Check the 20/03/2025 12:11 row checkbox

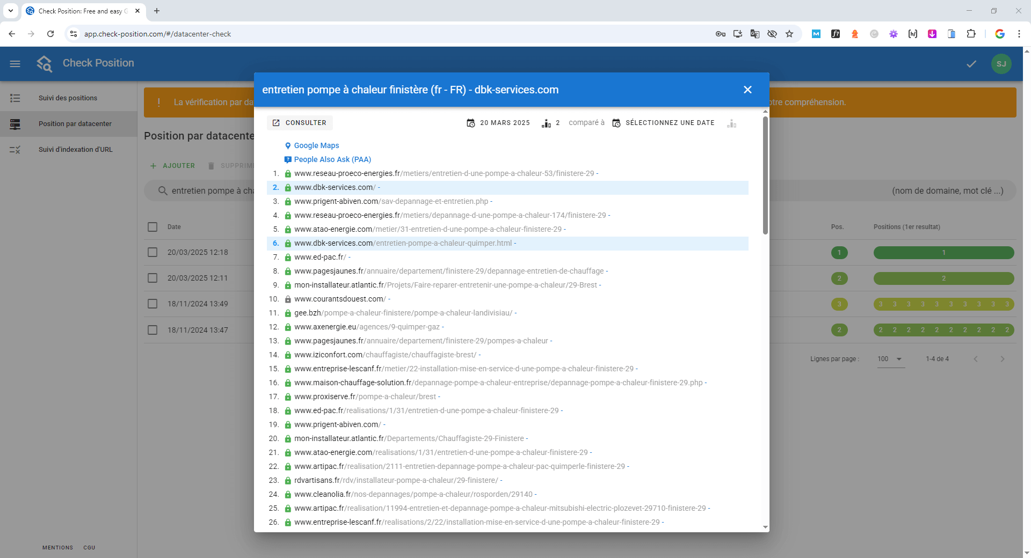point(153,278)
